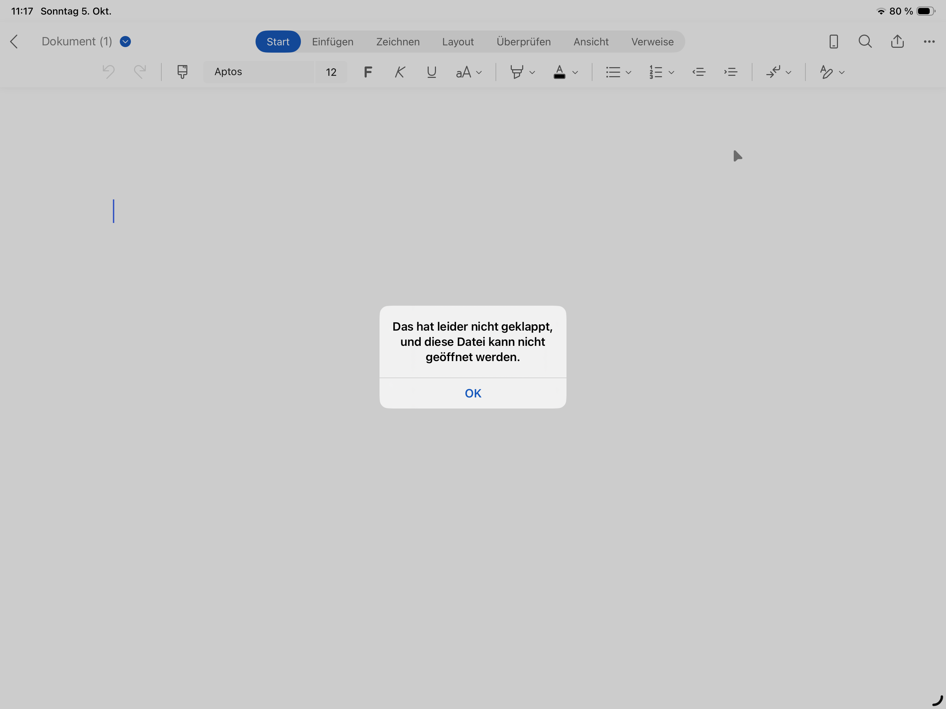Expand the numbered list style dropdown

tap(671, 72)
